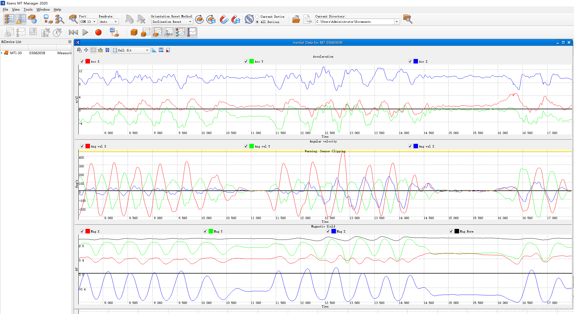Click the Acc X red color swatch
574x314 pixels.
[x=88, y=62]
